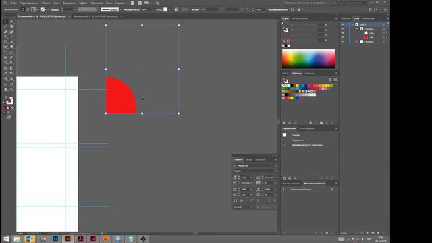Select the Line Segment tool

pyautogui.click(x=11, y=37)
